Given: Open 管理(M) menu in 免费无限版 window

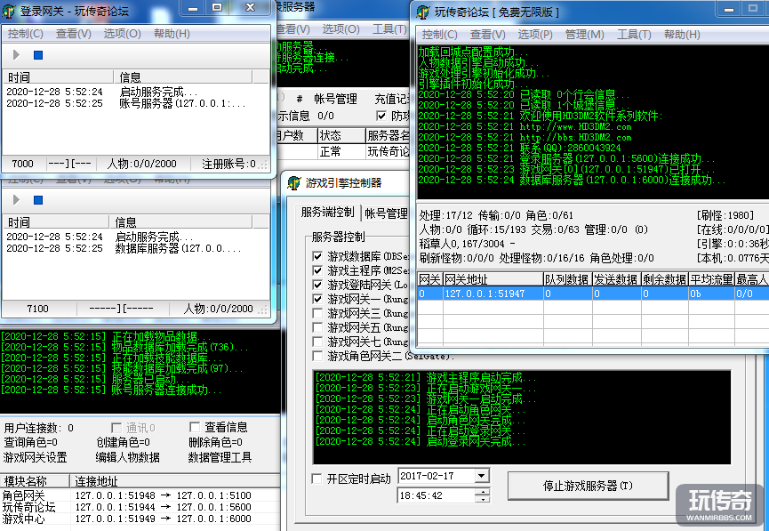Looking at the screenshot, I should (585, 35).
